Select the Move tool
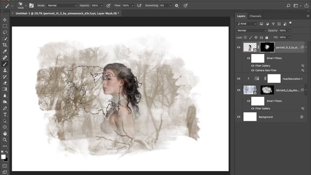The width and height of the screenshot is (311, 175). [x=5, y=19]
